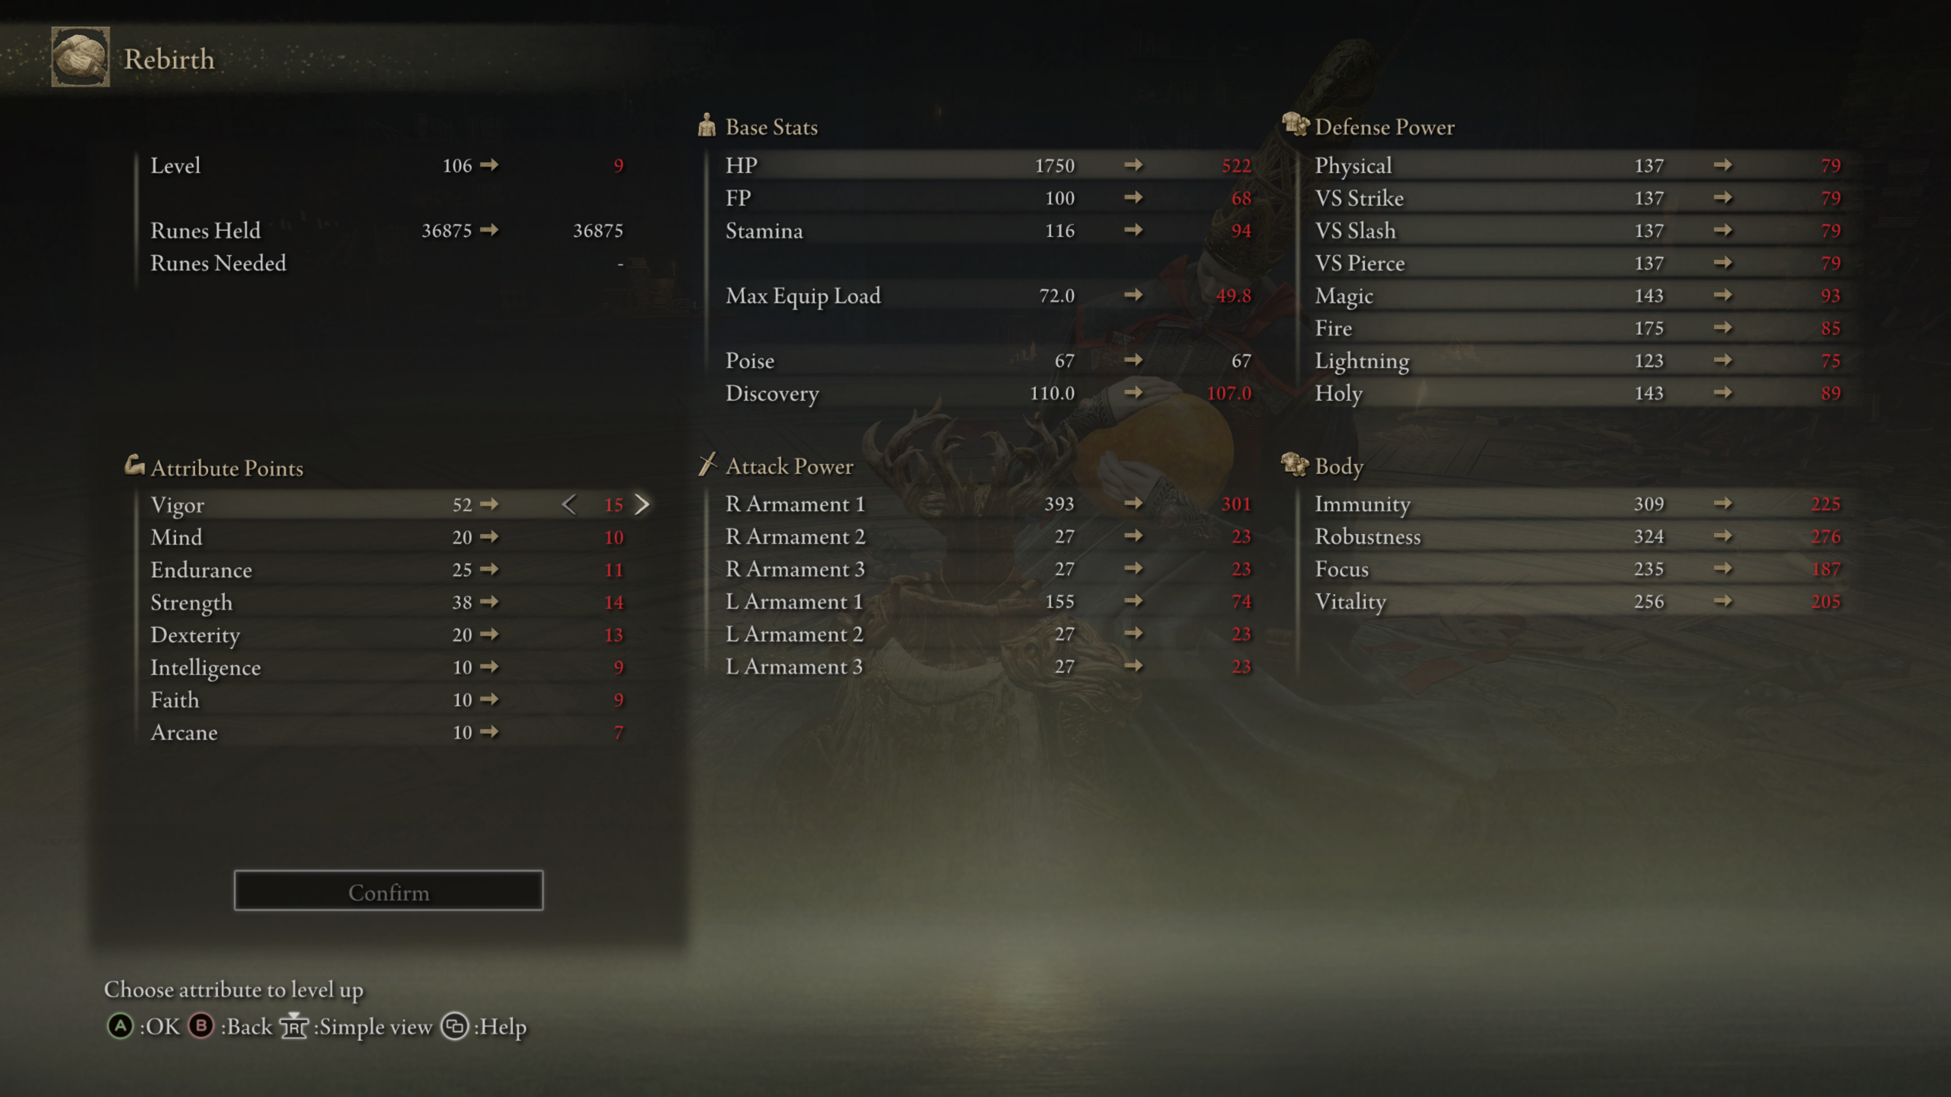Select the Vigor attribute row
1951x1097 pixels.
pyautogui.click(x=389, y=504)
